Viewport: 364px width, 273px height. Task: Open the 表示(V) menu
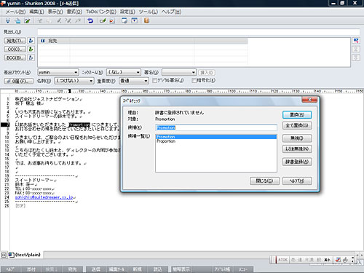55,12
